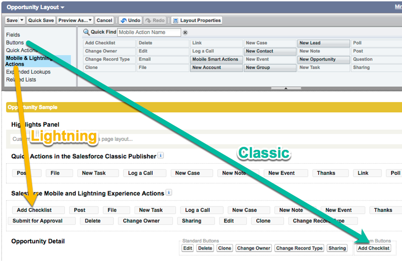
Task: Click Clone in the palette
Action: (x=109, y=68)
